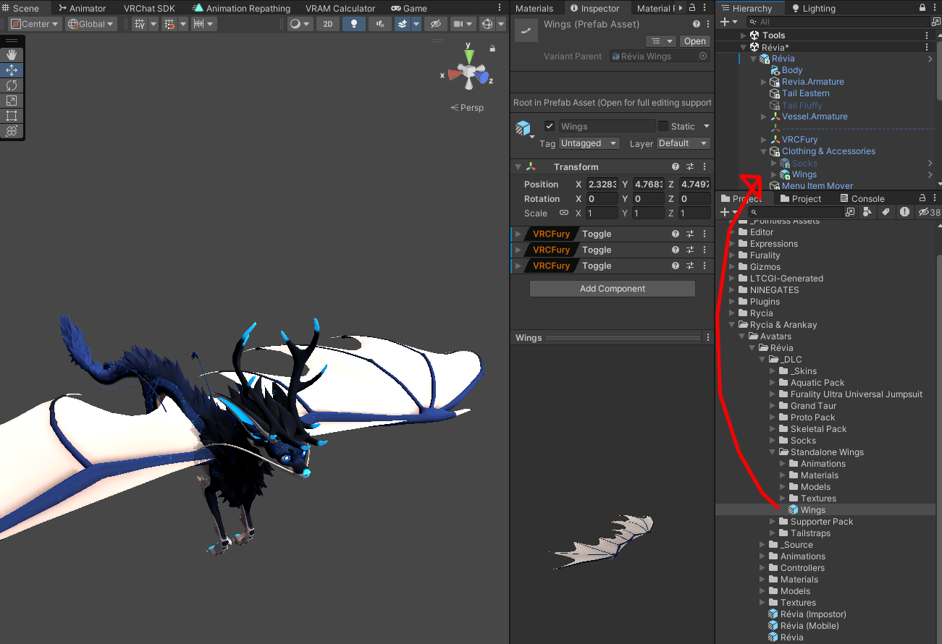Click Persp projection label under gizmo
Image resolution: width=942 pixels, height=644 pixels.
pyautogui.click(x=467, y=107)
